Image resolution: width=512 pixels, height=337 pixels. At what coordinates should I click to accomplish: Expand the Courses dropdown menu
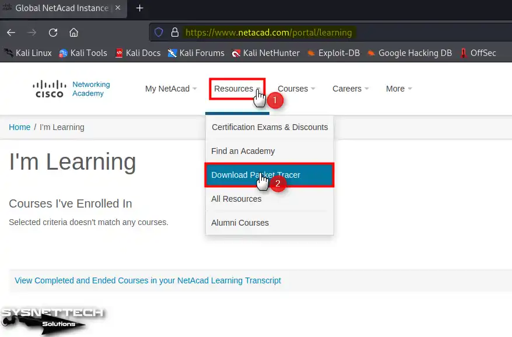tap(296, 89)
